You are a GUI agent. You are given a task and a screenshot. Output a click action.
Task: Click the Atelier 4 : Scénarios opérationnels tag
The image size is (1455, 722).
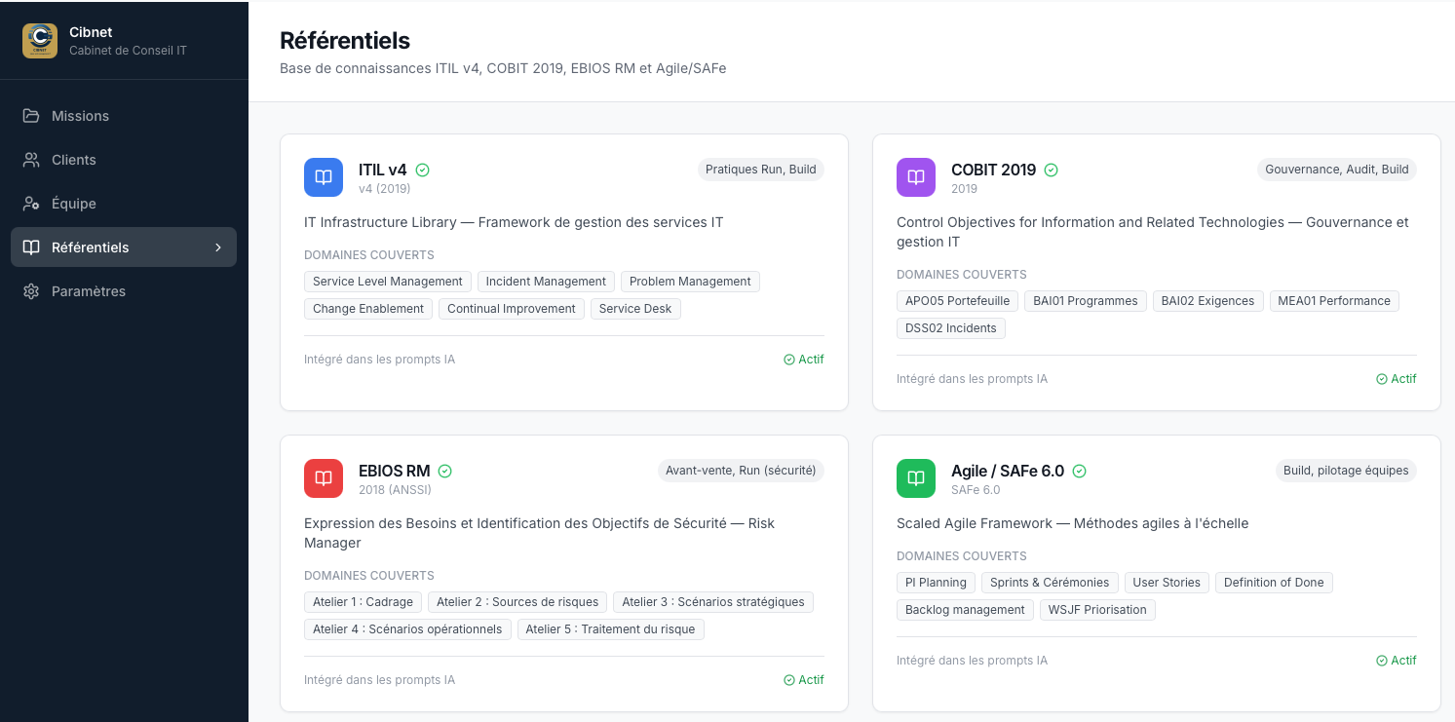click(x=407, y=629)
